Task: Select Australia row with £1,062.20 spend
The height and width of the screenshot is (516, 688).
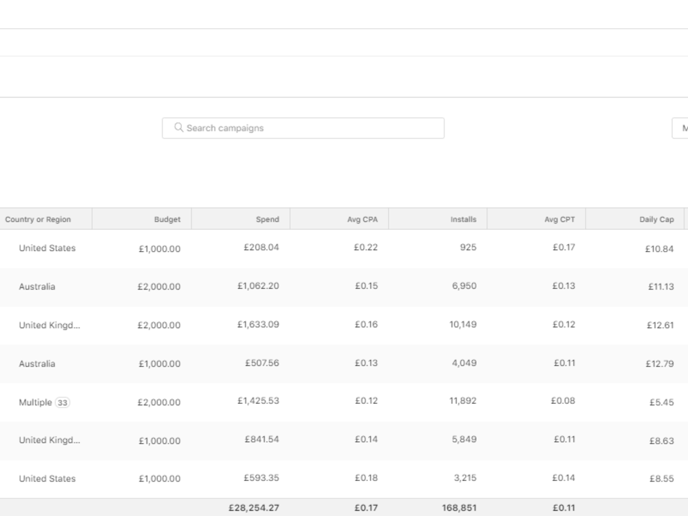Action: (344, 287)
